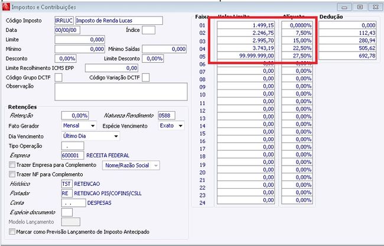
Task: Click the Limite value field
Action: pos(80,40)
